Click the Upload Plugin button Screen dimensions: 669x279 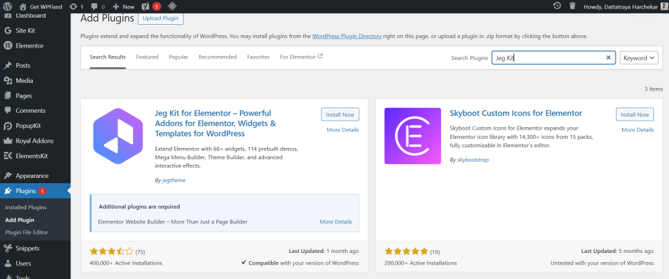pos(162,18)
